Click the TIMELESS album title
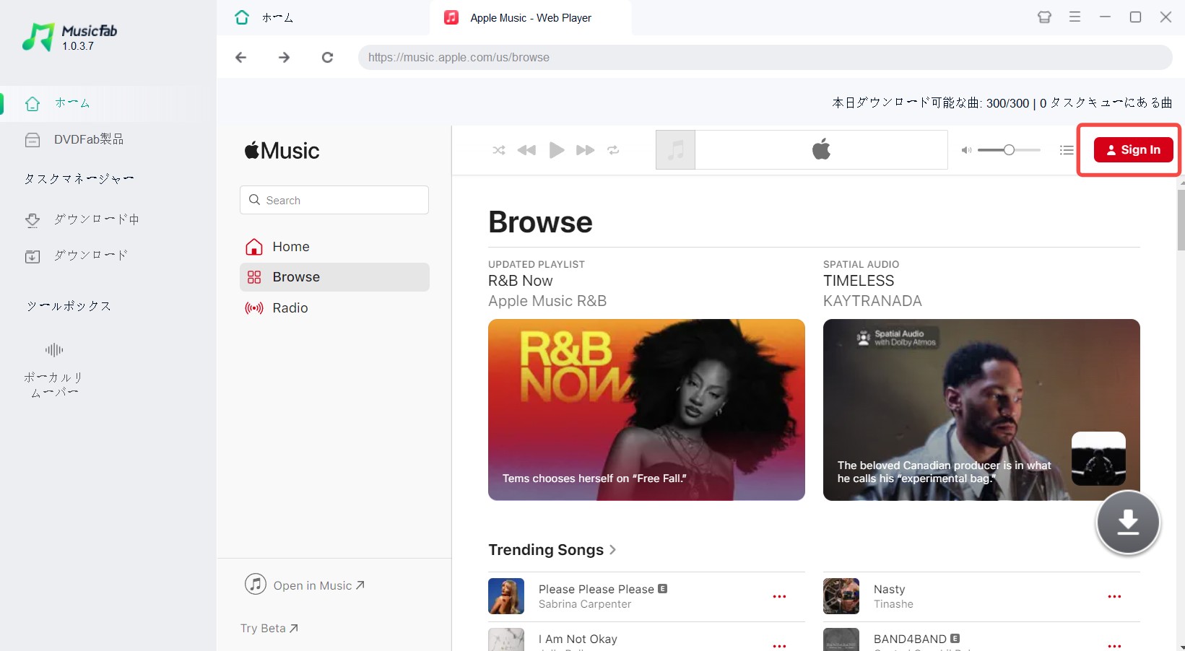Screen dimensions: 1185x651 [859, 281]
